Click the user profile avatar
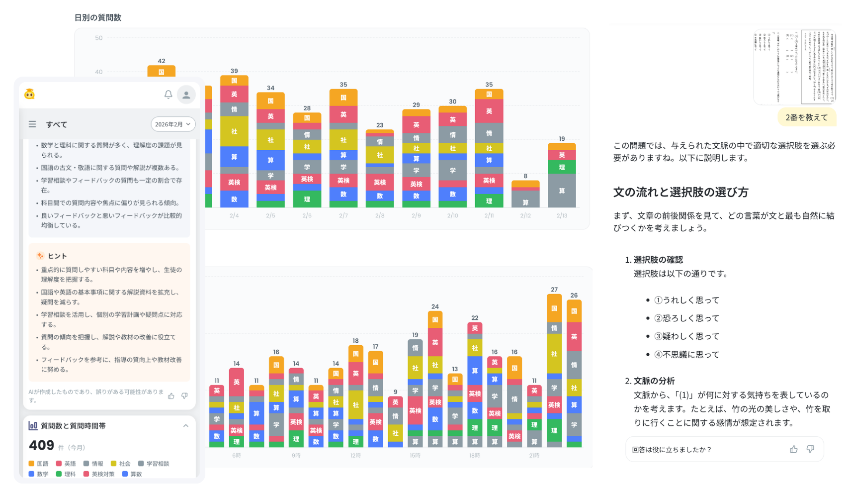This screenshot has height=493, width=849. 186,95
